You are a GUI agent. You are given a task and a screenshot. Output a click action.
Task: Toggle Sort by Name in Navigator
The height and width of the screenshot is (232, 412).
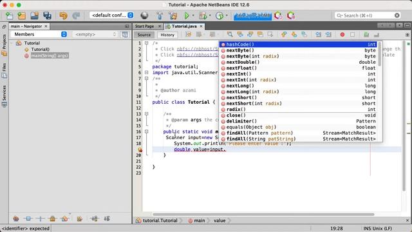[95, 218]
